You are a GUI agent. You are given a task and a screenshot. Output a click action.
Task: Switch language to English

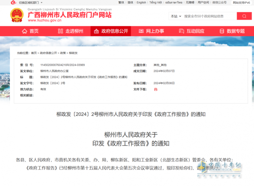(x=141, y=3)
